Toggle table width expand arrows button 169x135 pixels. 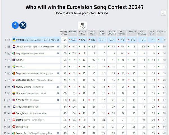click(x=163, y=13)
